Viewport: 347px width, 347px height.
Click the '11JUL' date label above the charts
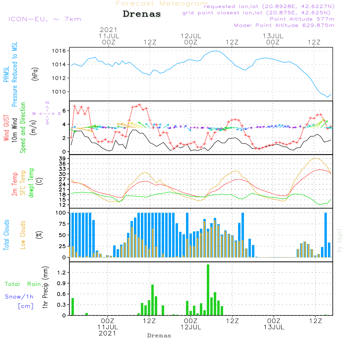click(109, 36)
